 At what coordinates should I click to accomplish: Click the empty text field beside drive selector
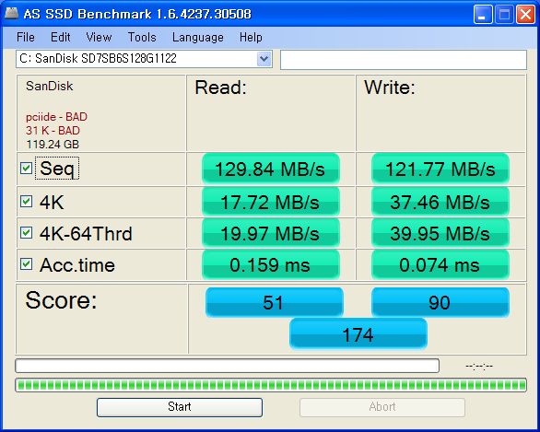click(404, 60)
